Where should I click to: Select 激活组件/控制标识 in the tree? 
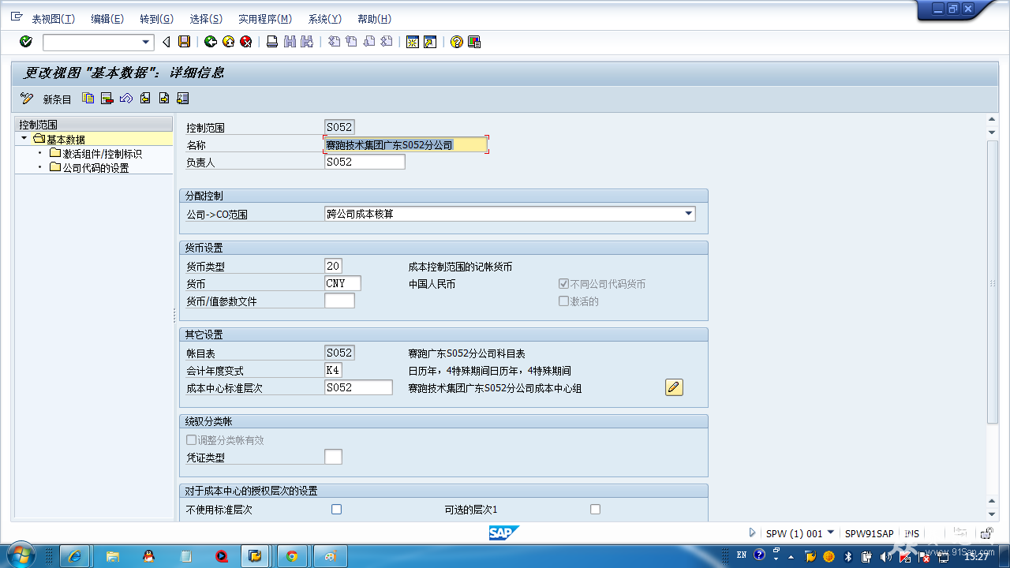pyautogui.click(x=103, y=154)
